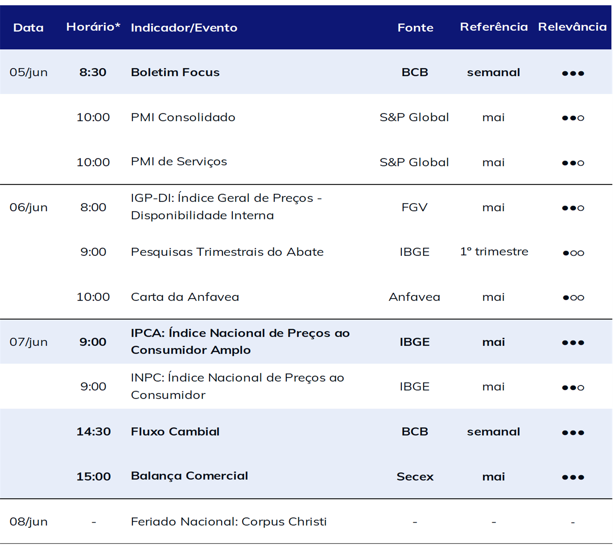The image size is (615, 547).
Task: Click the 'Fluxo Cambial' event name
Action: [x=175, y=432]
